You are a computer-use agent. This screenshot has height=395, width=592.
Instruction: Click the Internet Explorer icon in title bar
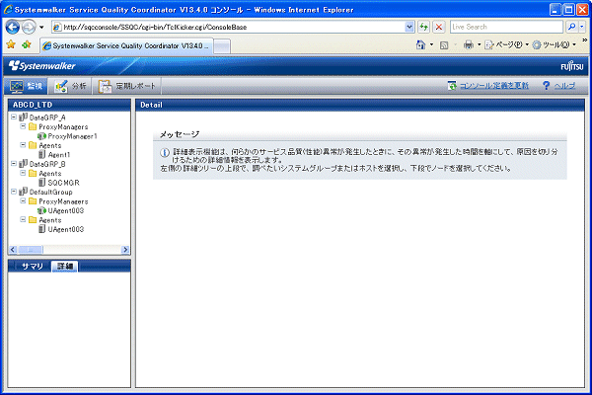tap(8, 10)
